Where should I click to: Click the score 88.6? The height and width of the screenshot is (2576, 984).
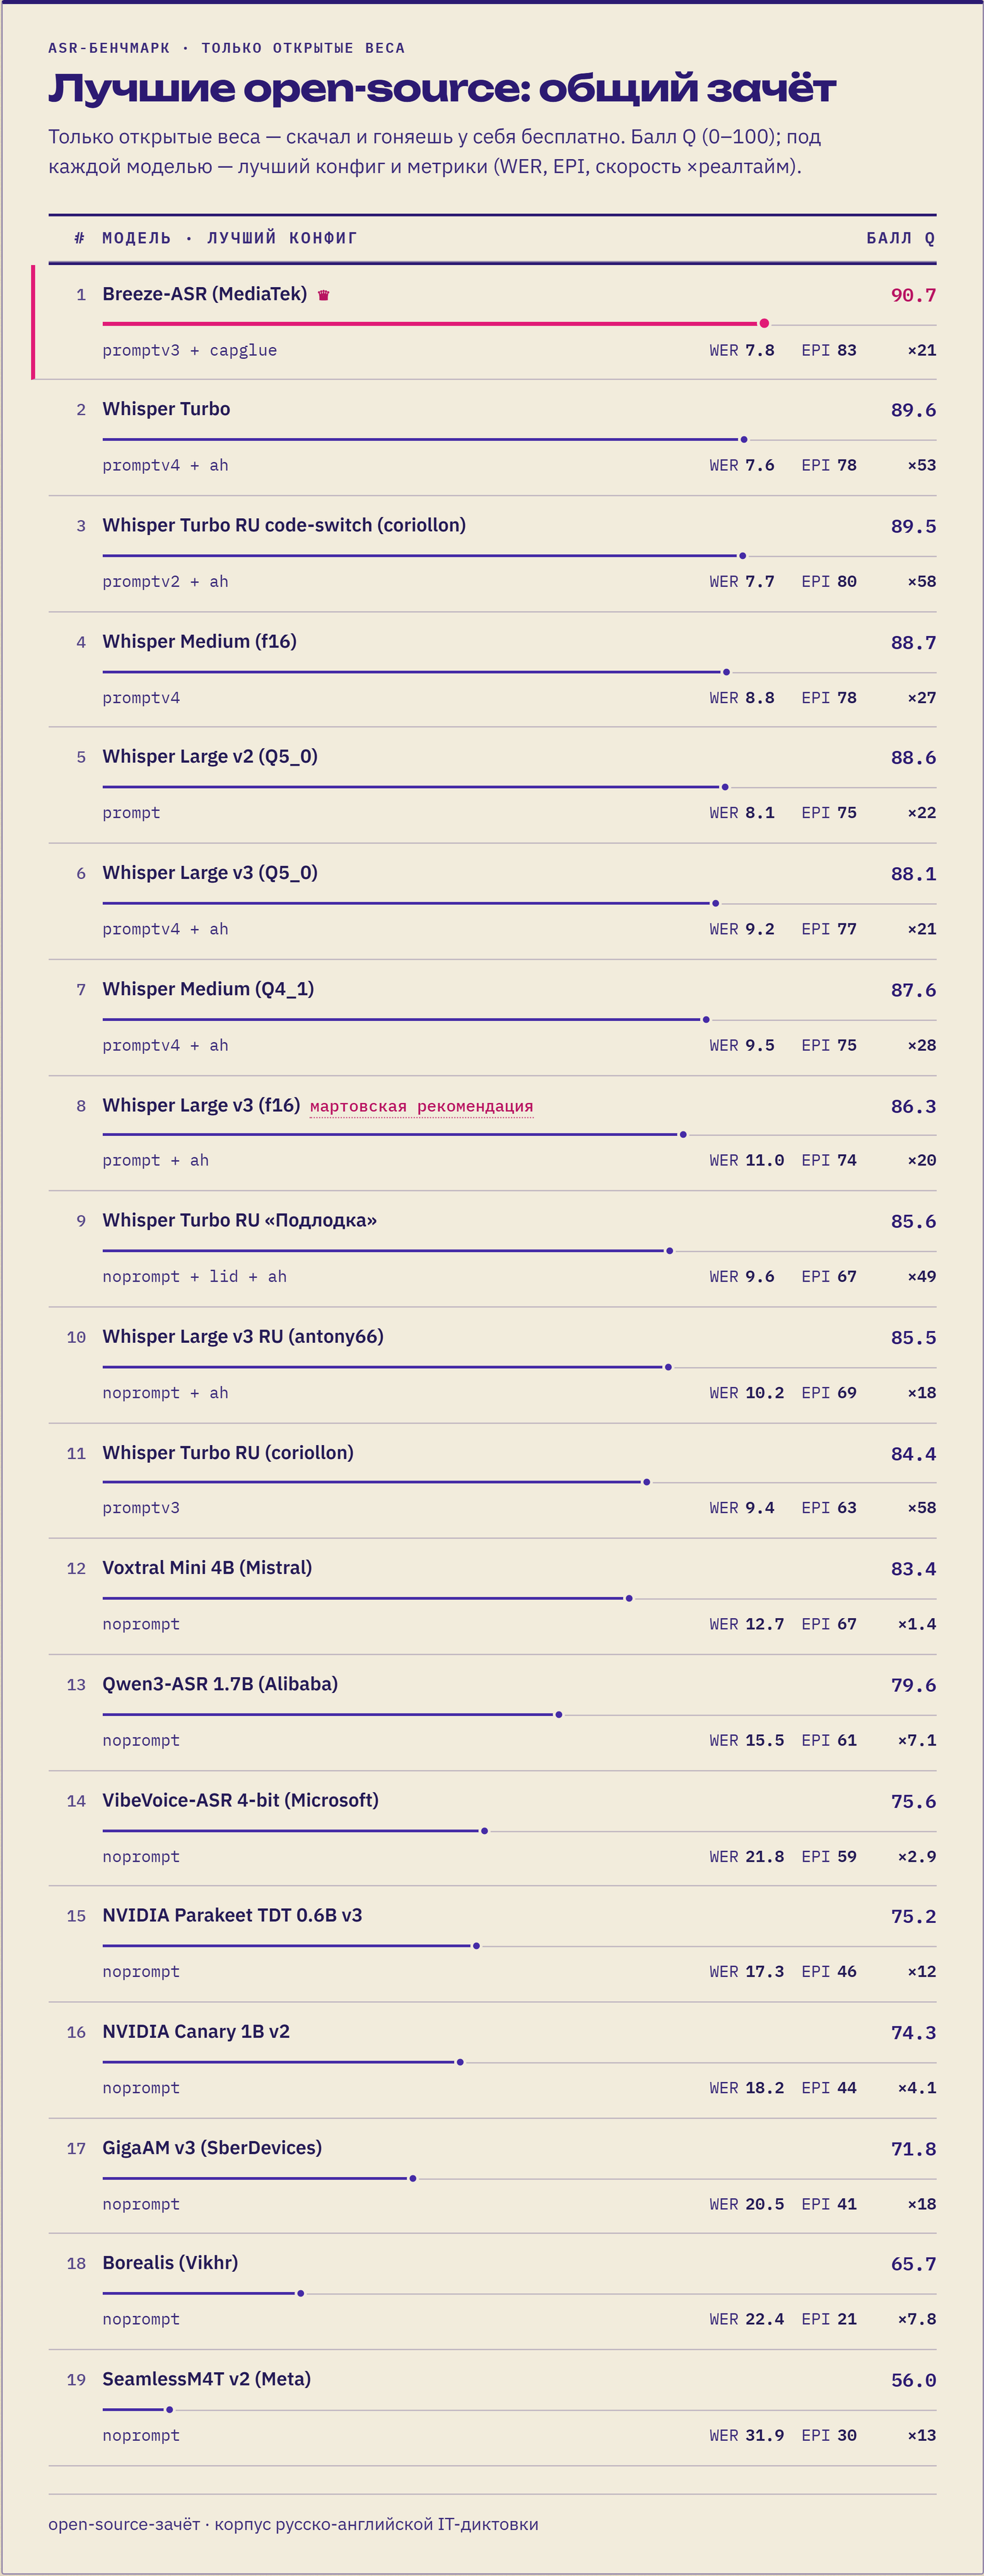pos(914,757)
